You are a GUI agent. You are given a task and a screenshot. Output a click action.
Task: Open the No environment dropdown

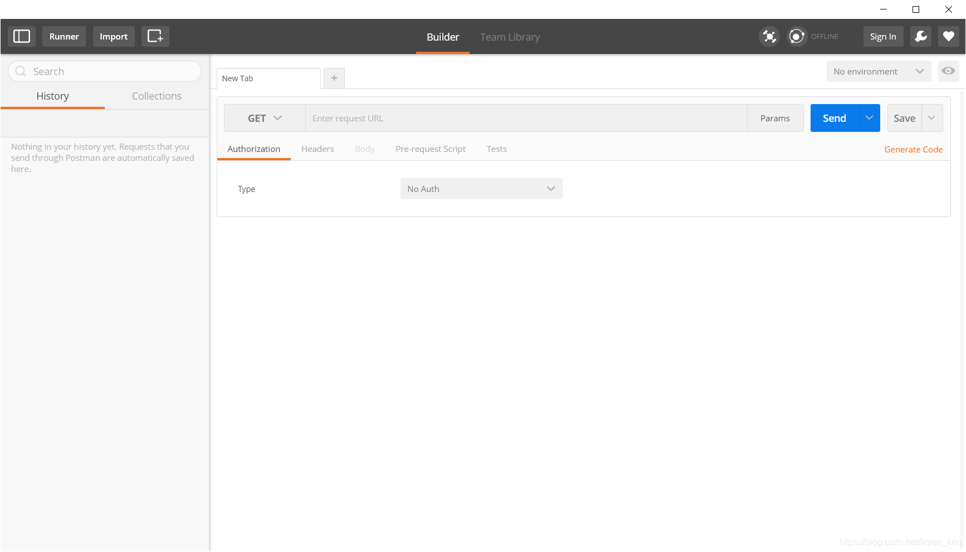(879, 71)
